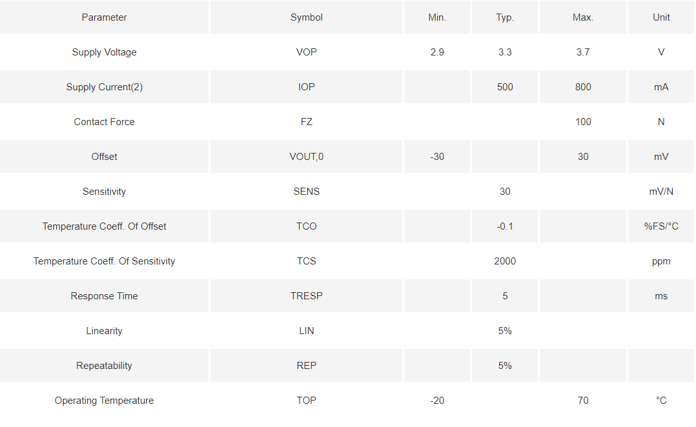Click the Parameter column header

[104, 17]
